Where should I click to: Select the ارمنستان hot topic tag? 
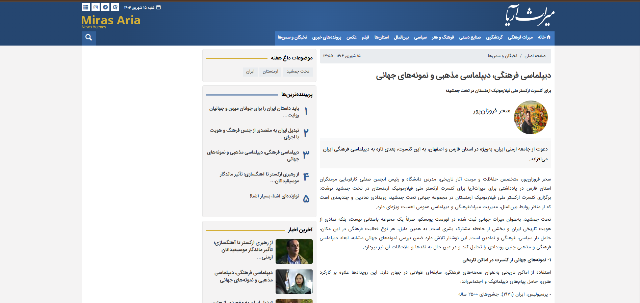pos(270,72)
